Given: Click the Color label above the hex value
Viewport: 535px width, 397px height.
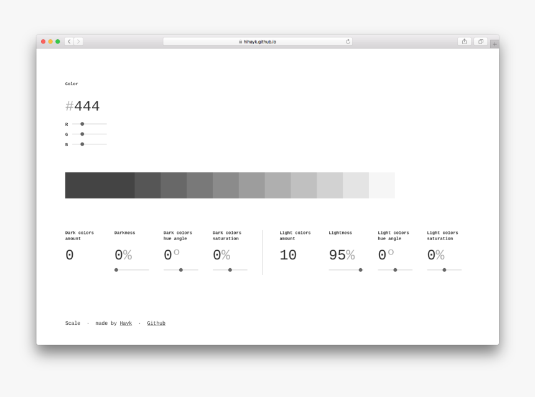Looking at the screenshot, I should [x=72, y=83].
